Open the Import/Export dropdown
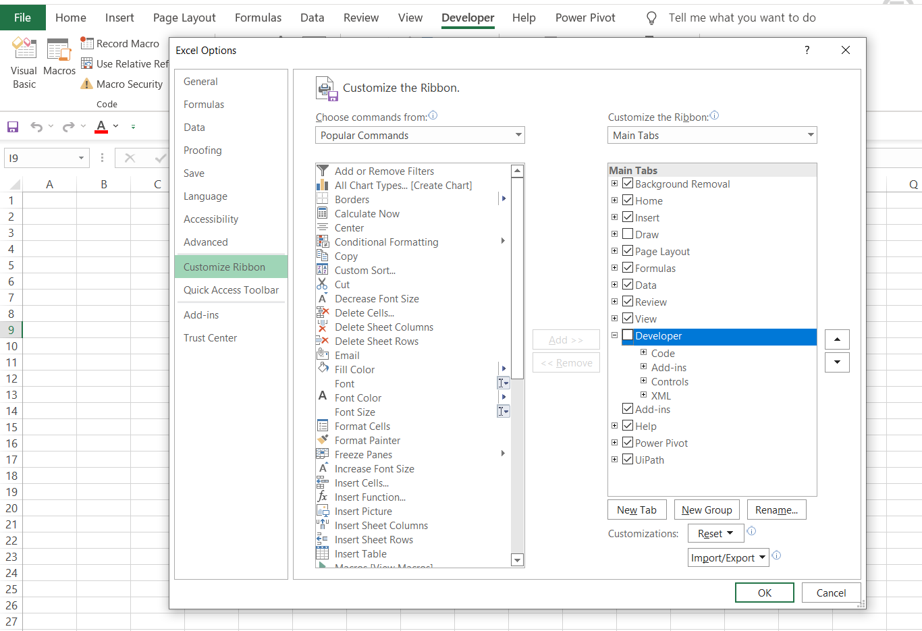This screenshot has height=631, width=922. coord(728,557)
